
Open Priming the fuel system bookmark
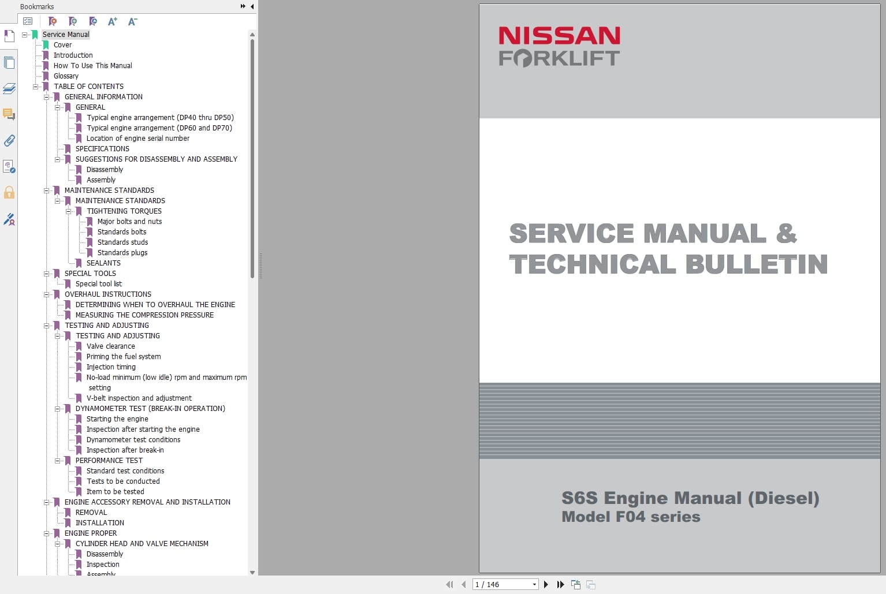(124, 357)
